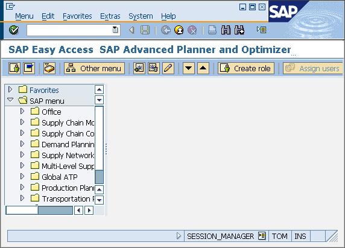This screenshot has width=345, height=248.
Task: Click the Find Next binoculars icon
Action: click(239, 30)
